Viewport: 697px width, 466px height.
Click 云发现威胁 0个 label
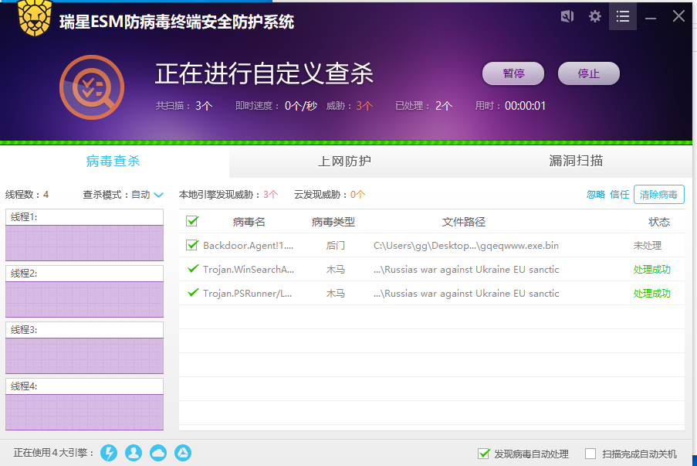tap(330, 195)
